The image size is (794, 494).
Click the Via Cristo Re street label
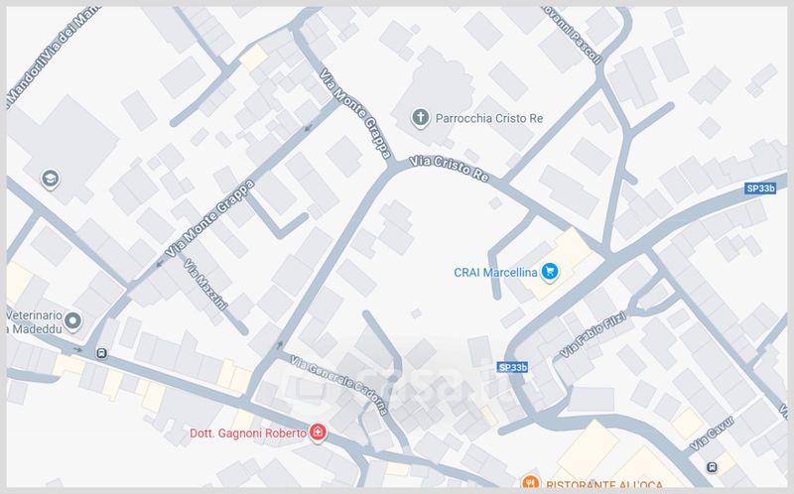(x=449, y=169)
